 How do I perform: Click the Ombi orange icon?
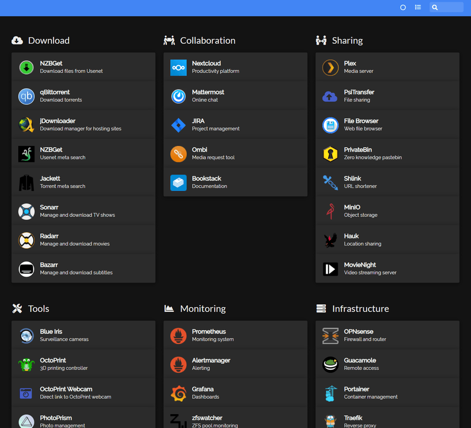tap(178, 154)
